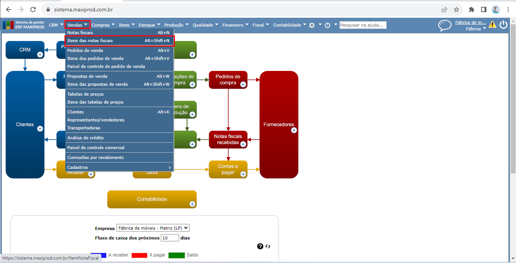
Task: Bookmark page with the star icon
Action: 456,9
